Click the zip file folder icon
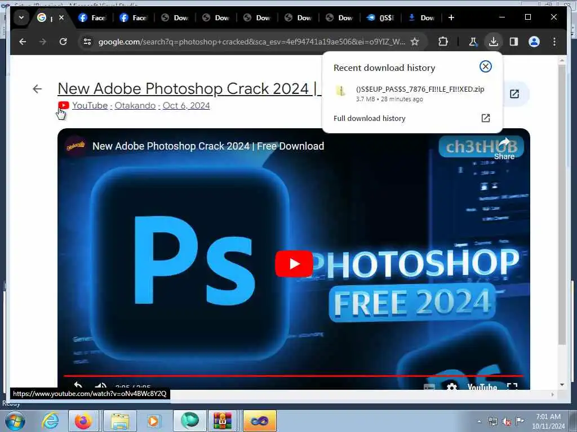 341,91
